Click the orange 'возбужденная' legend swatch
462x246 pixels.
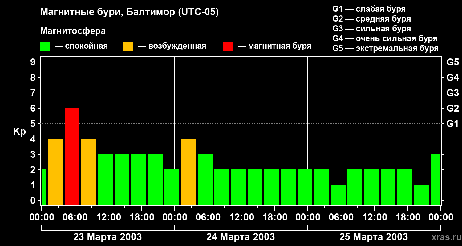coord(128,46)
